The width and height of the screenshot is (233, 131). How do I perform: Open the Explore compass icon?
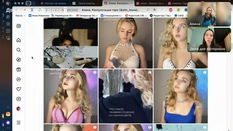click(19, 60)
